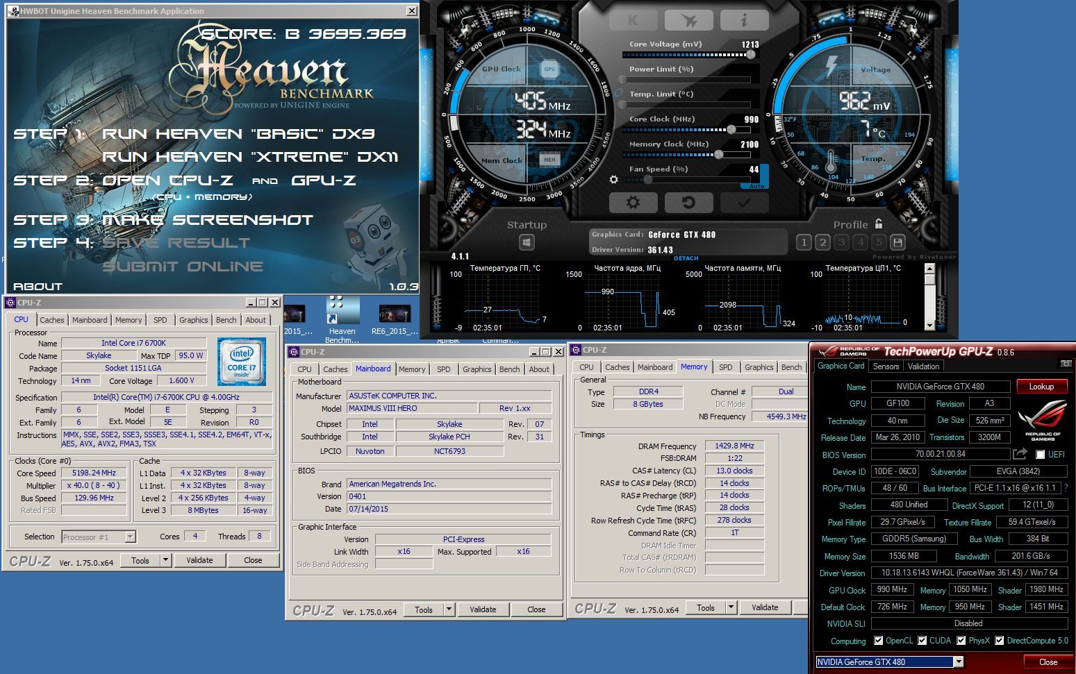Viewport: 1076px width, 674px height.
Task: Toggle the Auto fan speed button in Afterburner
Action: click(x=756, y=186)
